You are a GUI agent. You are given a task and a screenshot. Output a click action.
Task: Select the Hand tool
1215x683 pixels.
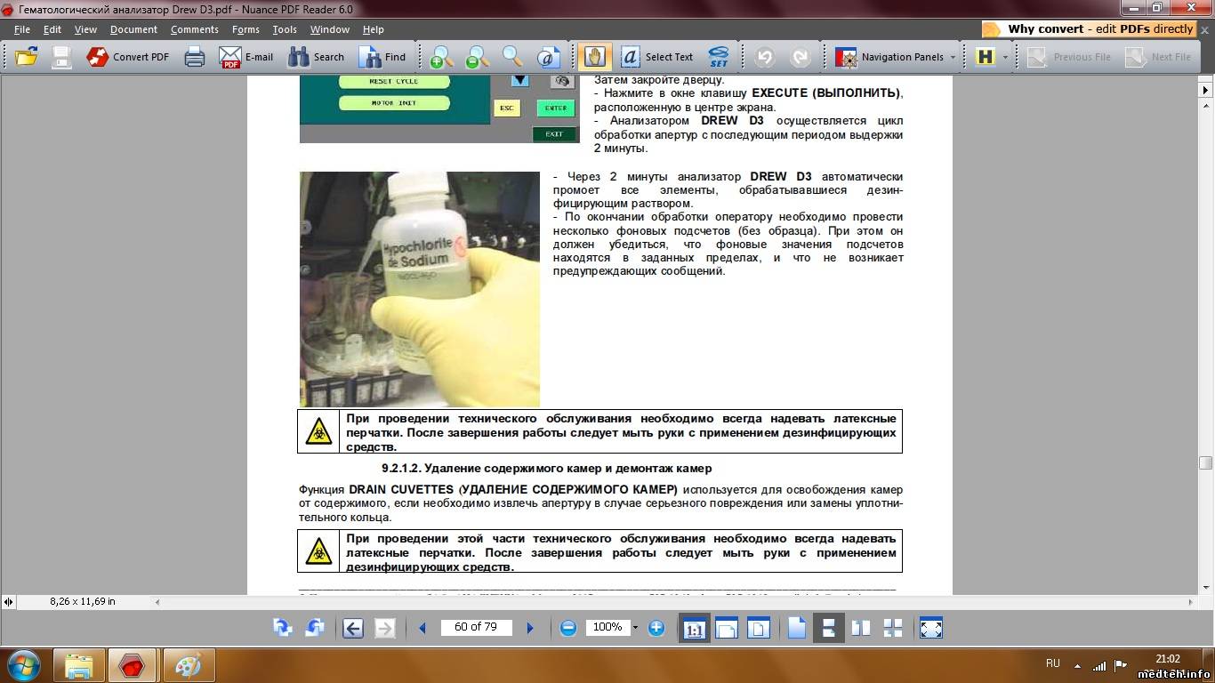pyautogui.click(x=594, y=57)
